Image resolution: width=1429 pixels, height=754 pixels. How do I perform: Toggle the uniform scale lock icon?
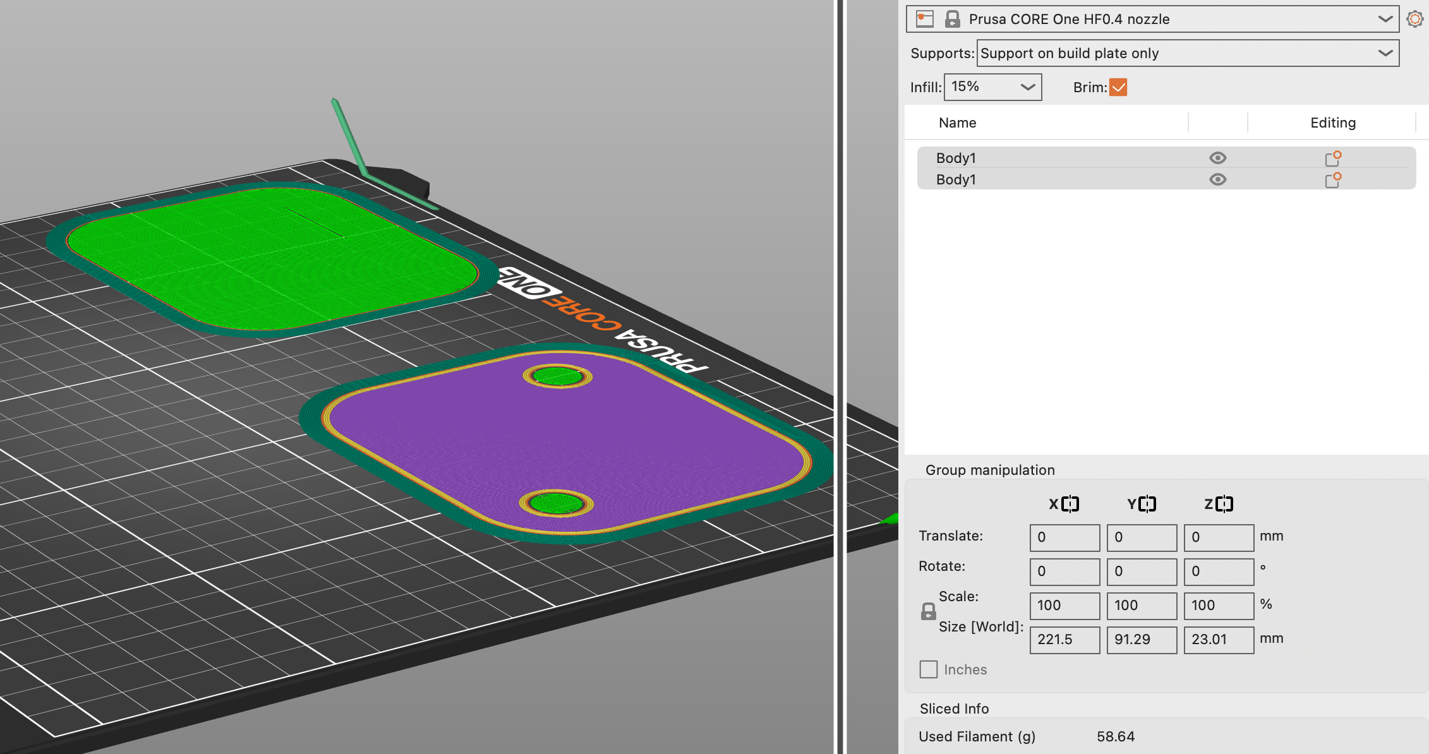(x=928, y=611)
